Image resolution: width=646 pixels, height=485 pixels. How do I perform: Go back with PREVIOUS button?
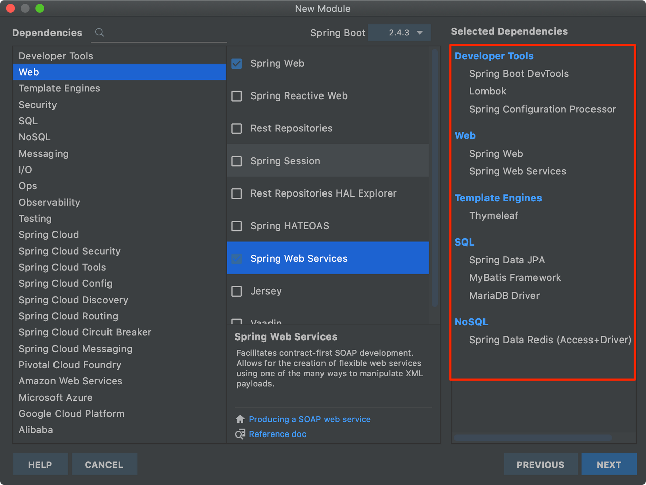(x=541, y=464)
